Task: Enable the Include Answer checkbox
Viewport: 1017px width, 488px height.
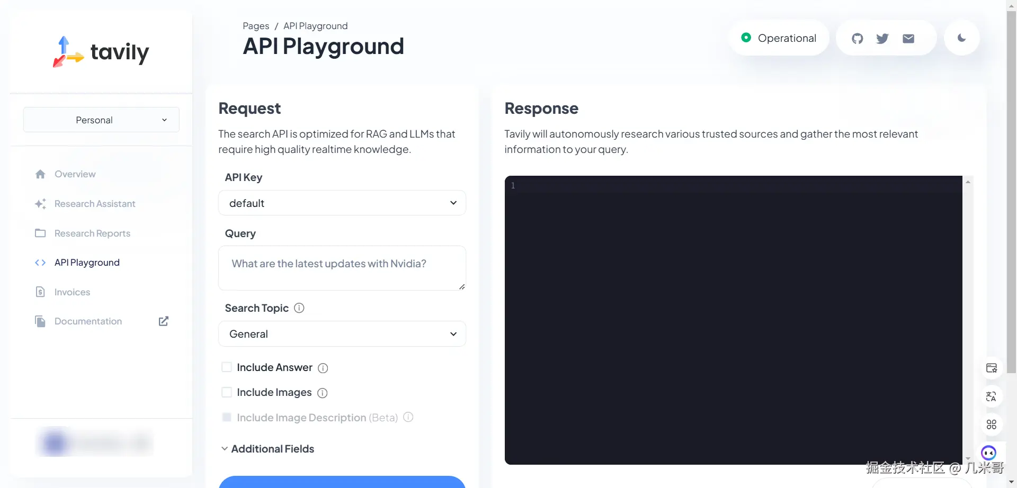Action: coord(227,367)
